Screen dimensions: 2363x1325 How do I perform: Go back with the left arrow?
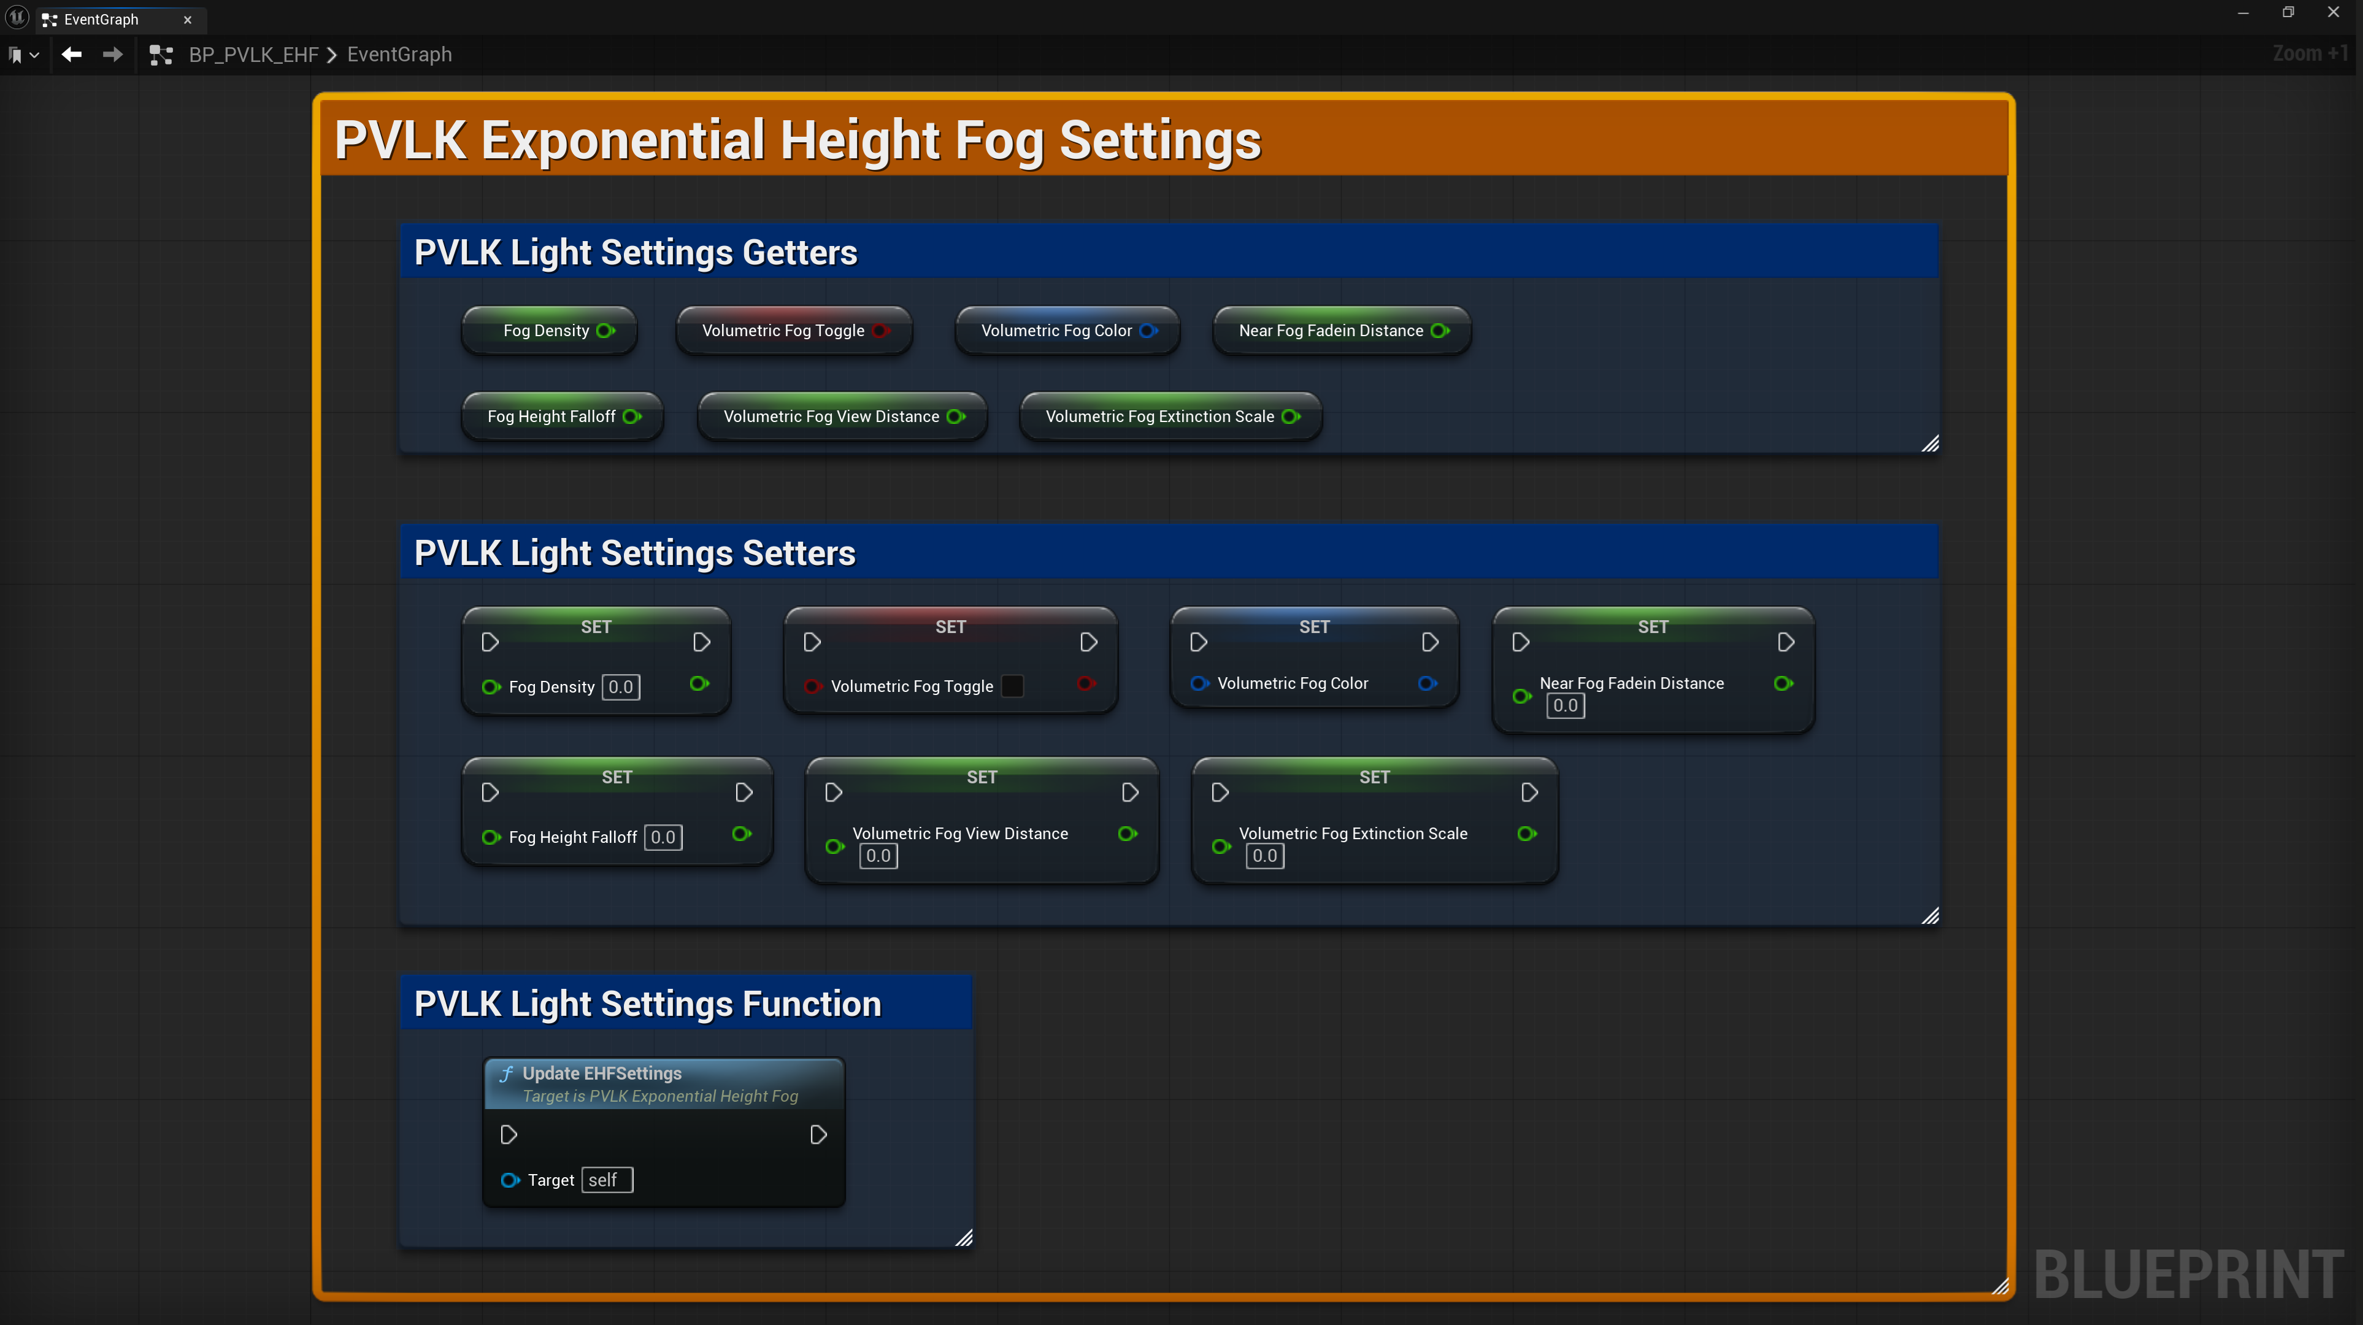[72, 55]
